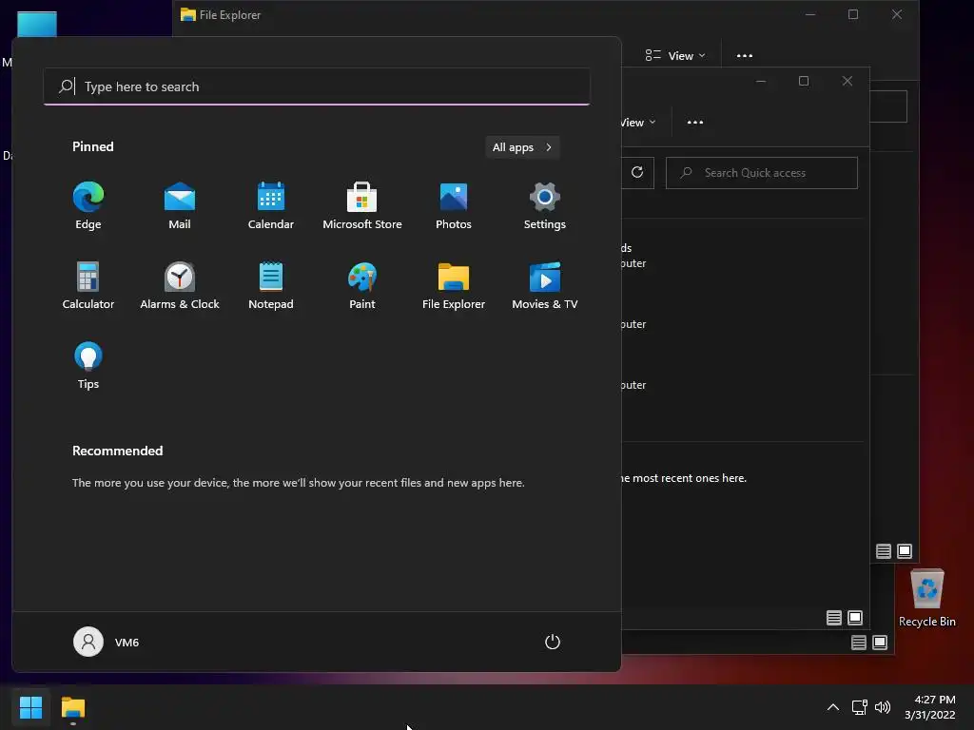The image size is (974, 730).
Task: Open network status in system tray
Action: pos(859,707)
